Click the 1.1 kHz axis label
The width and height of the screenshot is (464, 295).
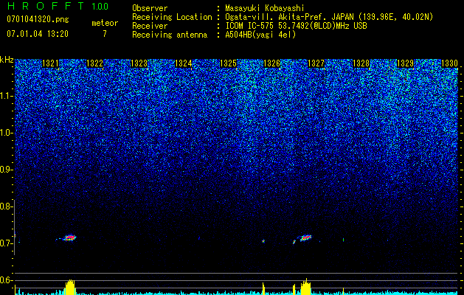[6, 96]
